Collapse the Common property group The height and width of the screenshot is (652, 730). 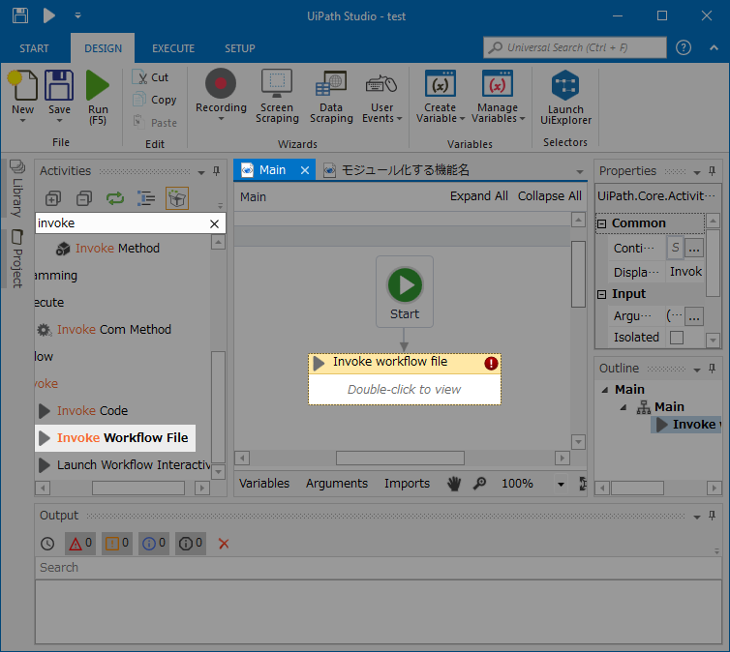tap(601, 223)
